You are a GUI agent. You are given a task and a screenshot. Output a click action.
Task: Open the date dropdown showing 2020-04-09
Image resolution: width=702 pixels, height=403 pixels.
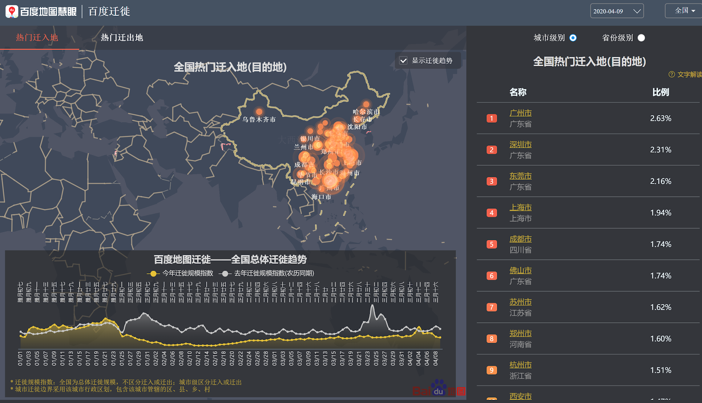point(617,11)
